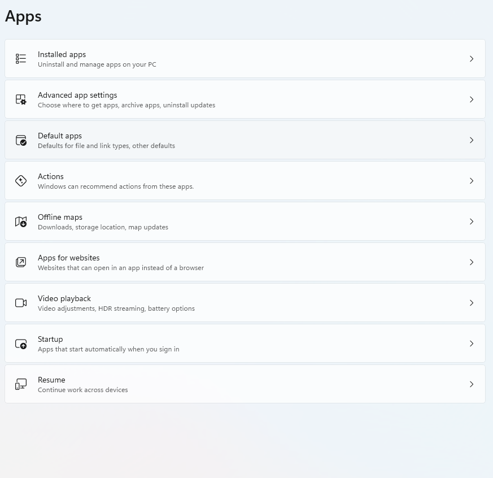Image resolution: width=493 pixels, height=478 pixels.
Task: Click the Offline maps download icon
Action: tap(21, 221)
